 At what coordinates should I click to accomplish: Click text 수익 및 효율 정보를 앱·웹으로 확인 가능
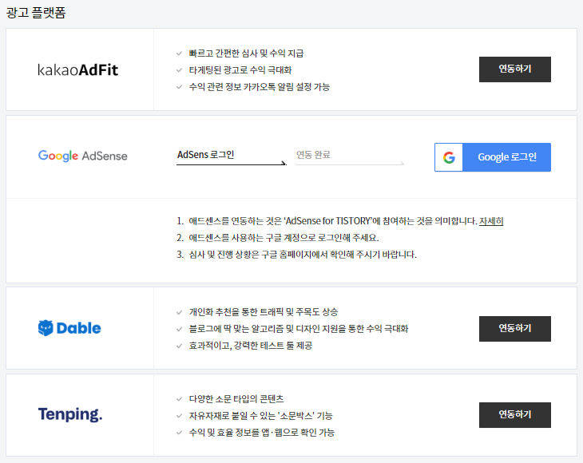pyautogui.click(x=262, y=433)
